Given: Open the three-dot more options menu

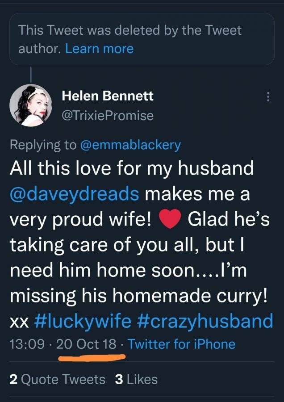Looking at the screenshot, I should 268,96.
